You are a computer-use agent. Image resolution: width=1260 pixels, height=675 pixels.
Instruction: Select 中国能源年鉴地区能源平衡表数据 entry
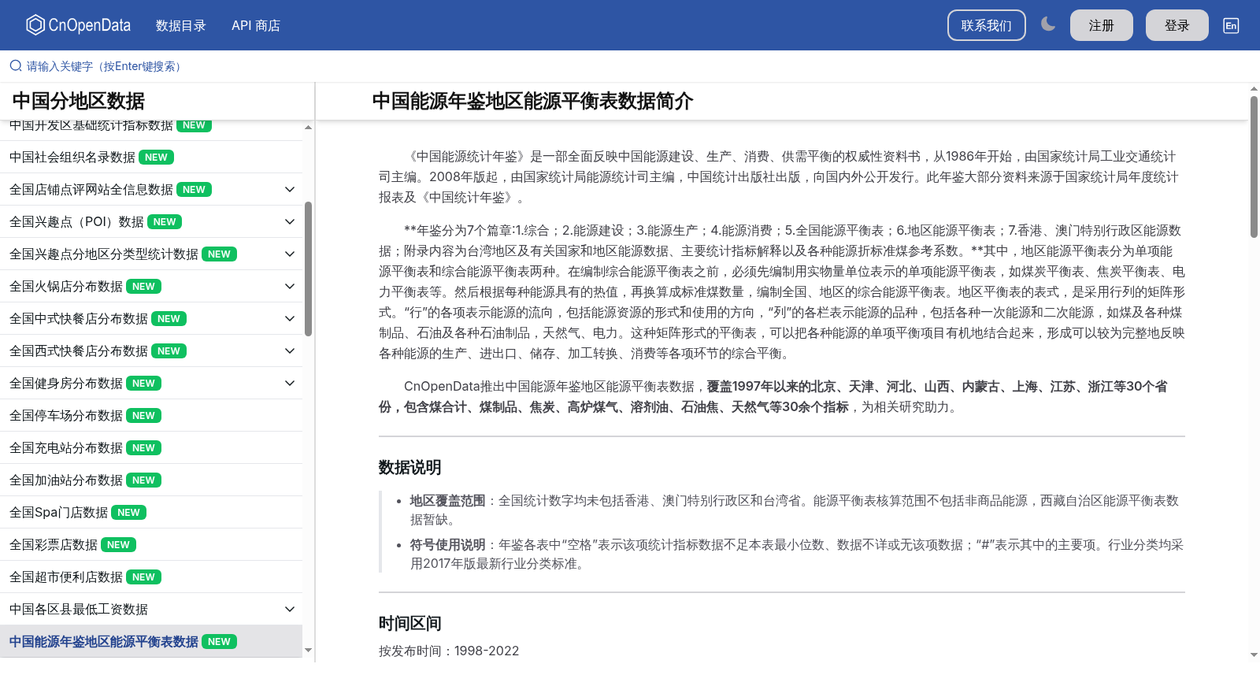pos(151,641)
